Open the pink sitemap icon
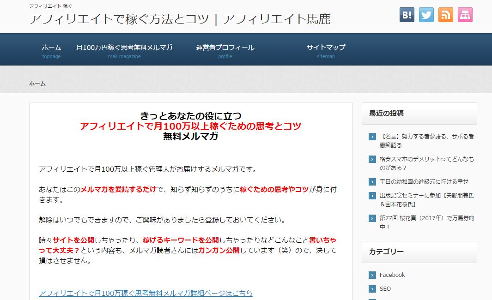The width and height of the screenshot is (492, 300). pyautogui.click(x=465, y=15)
